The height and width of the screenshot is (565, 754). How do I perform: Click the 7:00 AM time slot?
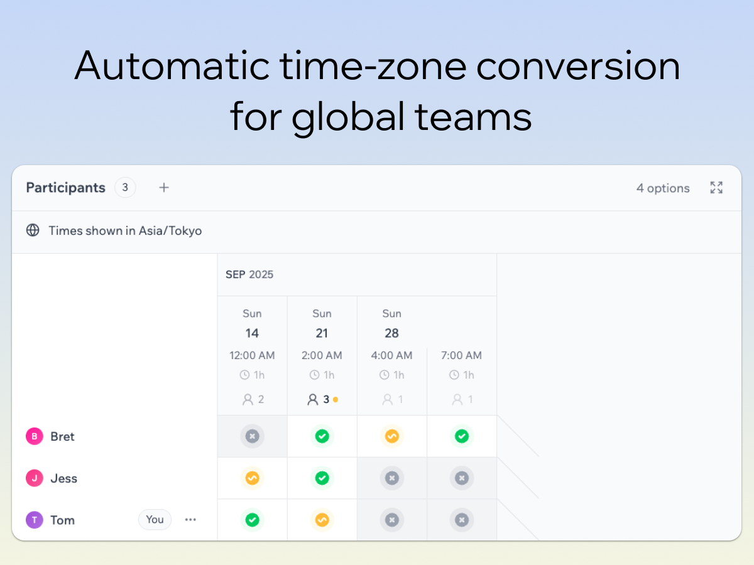461,355
